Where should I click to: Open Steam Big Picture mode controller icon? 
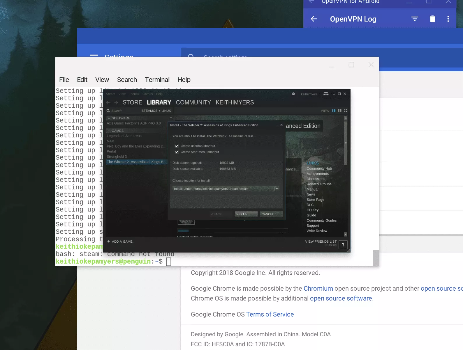326,94
